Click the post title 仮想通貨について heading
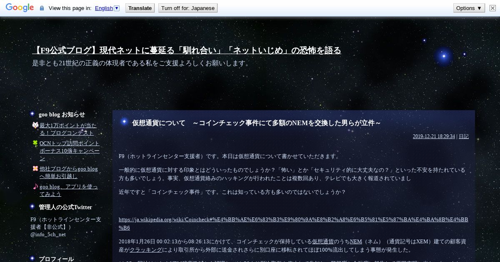500x262 pixels. click(256, 123)
